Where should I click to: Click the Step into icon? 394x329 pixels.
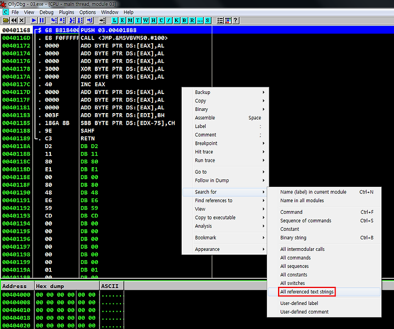(54, 20)
